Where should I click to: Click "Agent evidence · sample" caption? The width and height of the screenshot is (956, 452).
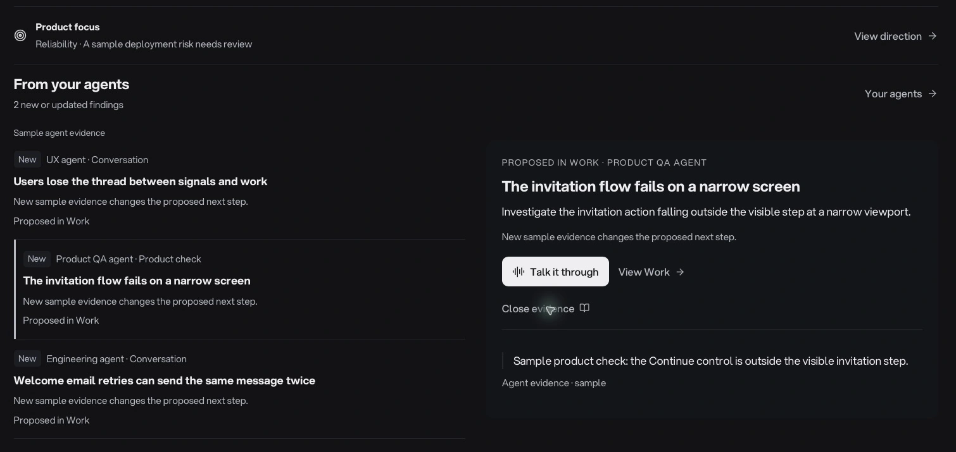(554, 383)
